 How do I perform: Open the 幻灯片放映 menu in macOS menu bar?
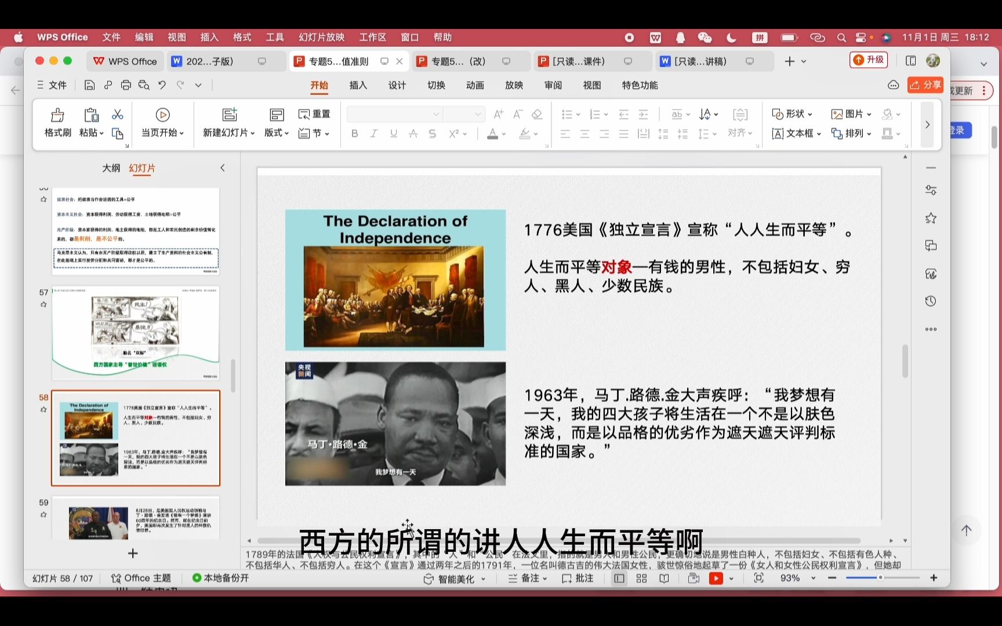tap(322, 37)
